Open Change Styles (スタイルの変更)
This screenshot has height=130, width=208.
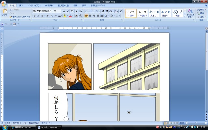coord(190,13)
